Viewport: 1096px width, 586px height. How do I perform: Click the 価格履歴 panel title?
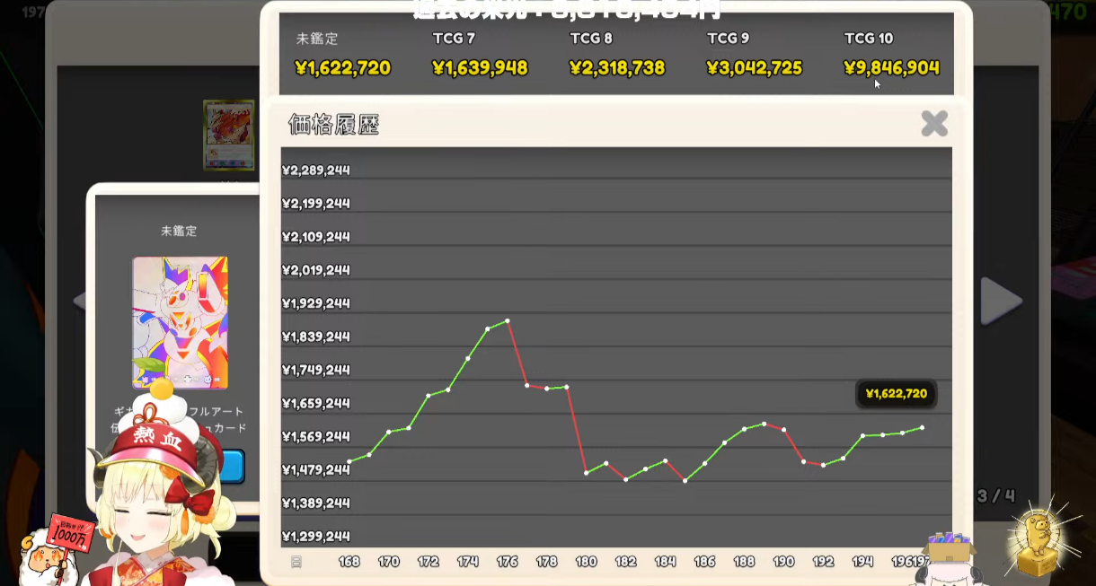(333, 125)
